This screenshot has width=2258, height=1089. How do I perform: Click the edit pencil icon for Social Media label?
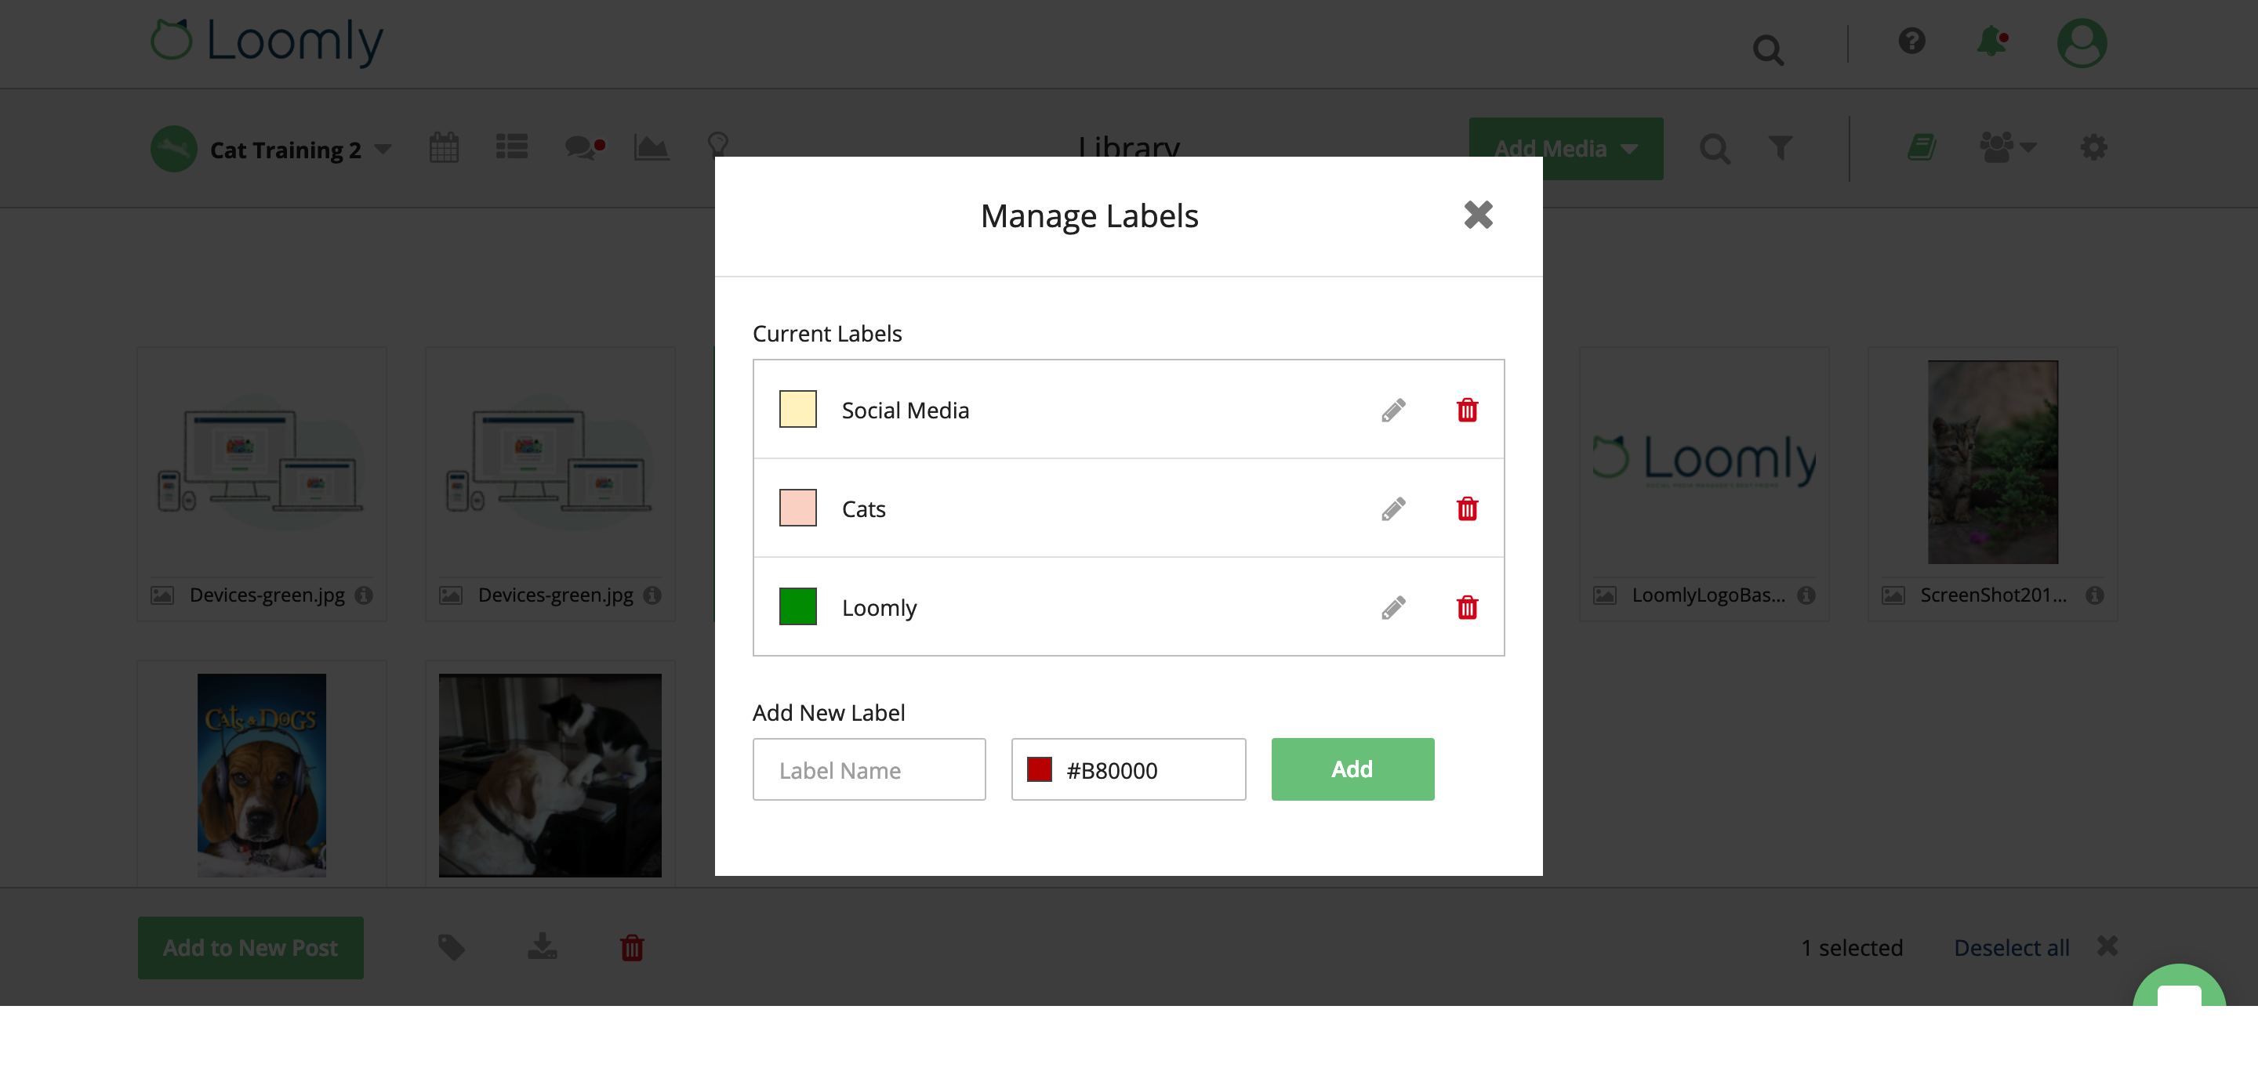1392,408
